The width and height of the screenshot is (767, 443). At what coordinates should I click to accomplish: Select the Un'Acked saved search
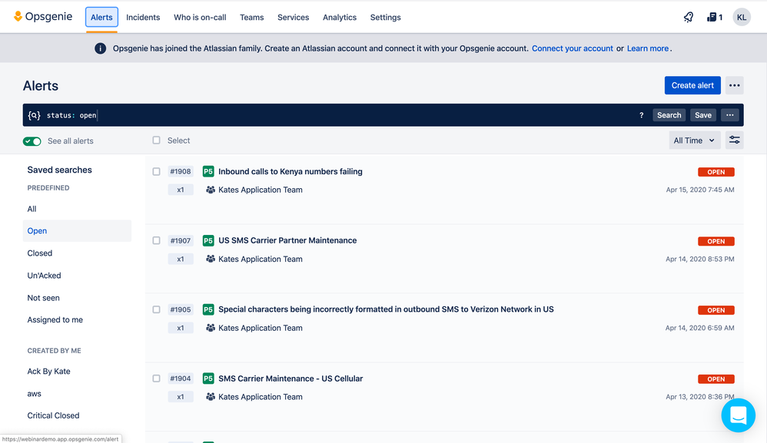44,275
